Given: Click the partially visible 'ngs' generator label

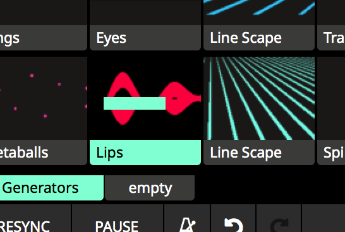Looking at the screenshot, I should tap(44, 38).
